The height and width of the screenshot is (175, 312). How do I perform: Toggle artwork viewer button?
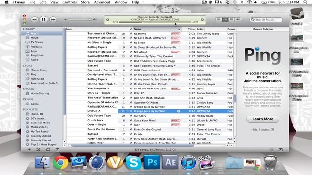click(x=58, y=150)
